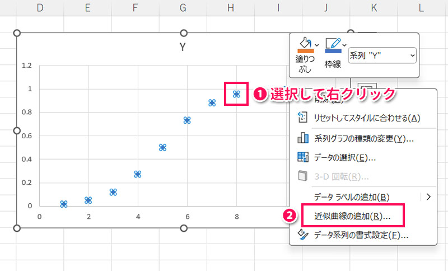The image size is (448, 271).
Task: Click the top-left chart resize handle
Action: pyautogui.click(x=17, y=33)
